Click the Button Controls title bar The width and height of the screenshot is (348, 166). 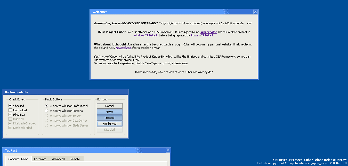coord(65,92)
